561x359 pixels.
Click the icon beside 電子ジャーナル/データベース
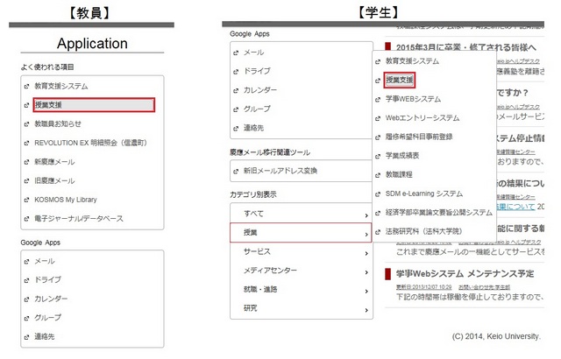click(27, 219)
